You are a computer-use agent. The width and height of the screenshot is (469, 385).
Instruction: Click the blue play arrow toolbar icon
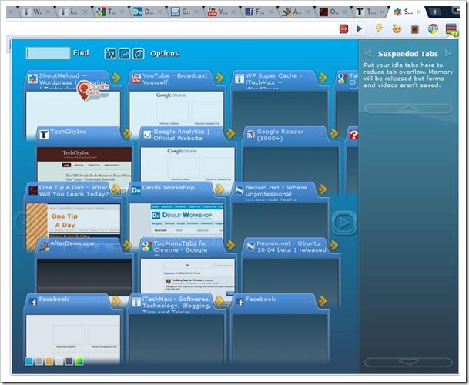360,28
